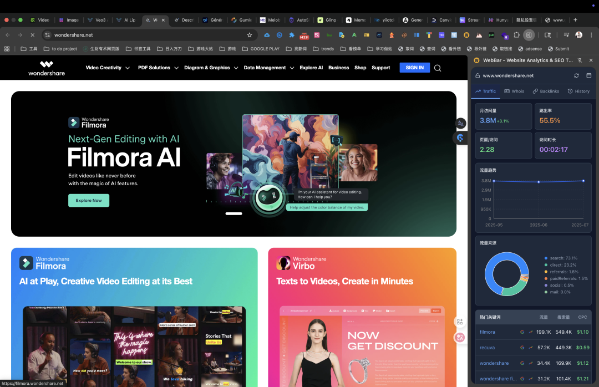Click the search: 73.1% legend entry
The width and height of the screenshot is (599, 387).
click(561, 258)
